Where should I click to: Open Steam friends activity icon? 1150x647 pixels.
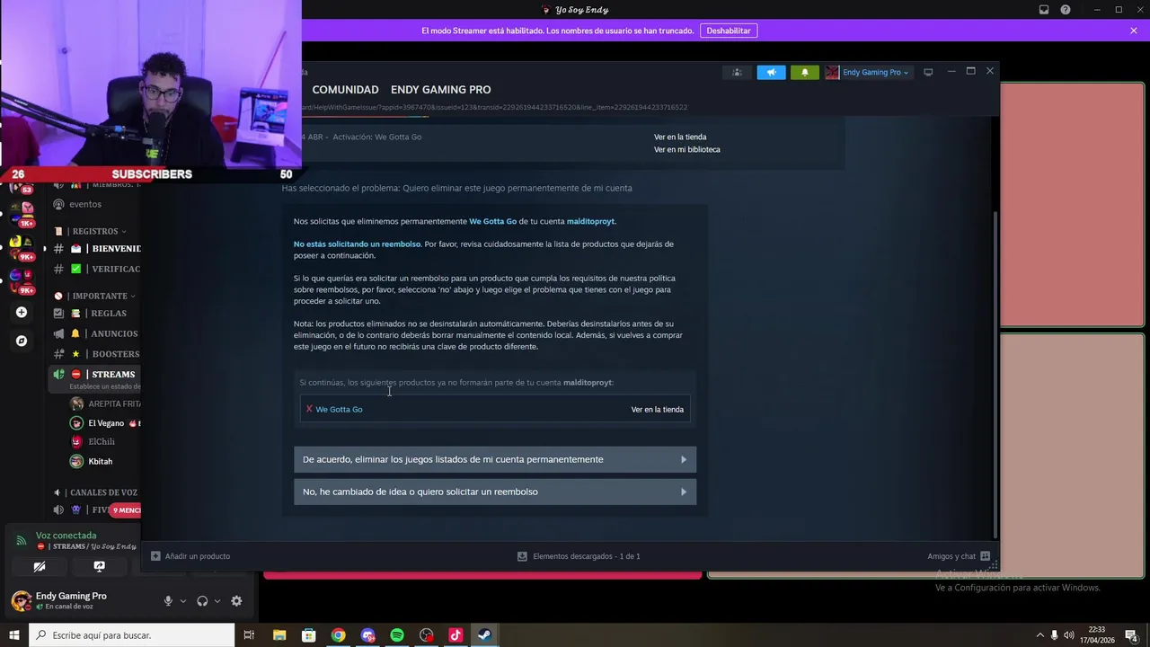[737, 72]
